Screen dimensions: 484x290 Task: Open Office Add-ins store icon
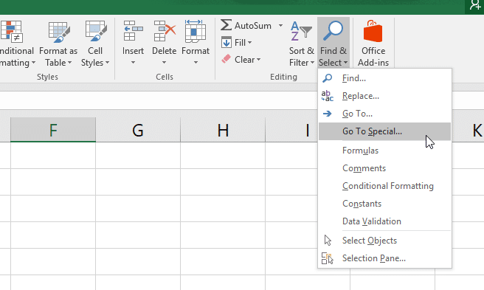click(373, 31)
